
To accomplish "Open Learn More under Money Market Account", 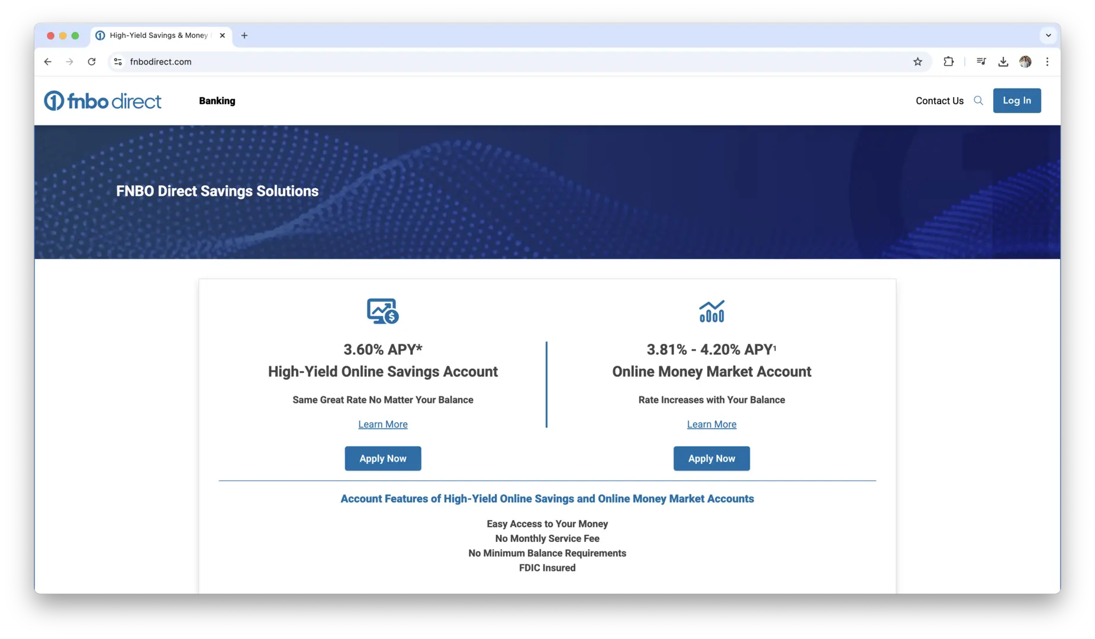I will point(711,424).
